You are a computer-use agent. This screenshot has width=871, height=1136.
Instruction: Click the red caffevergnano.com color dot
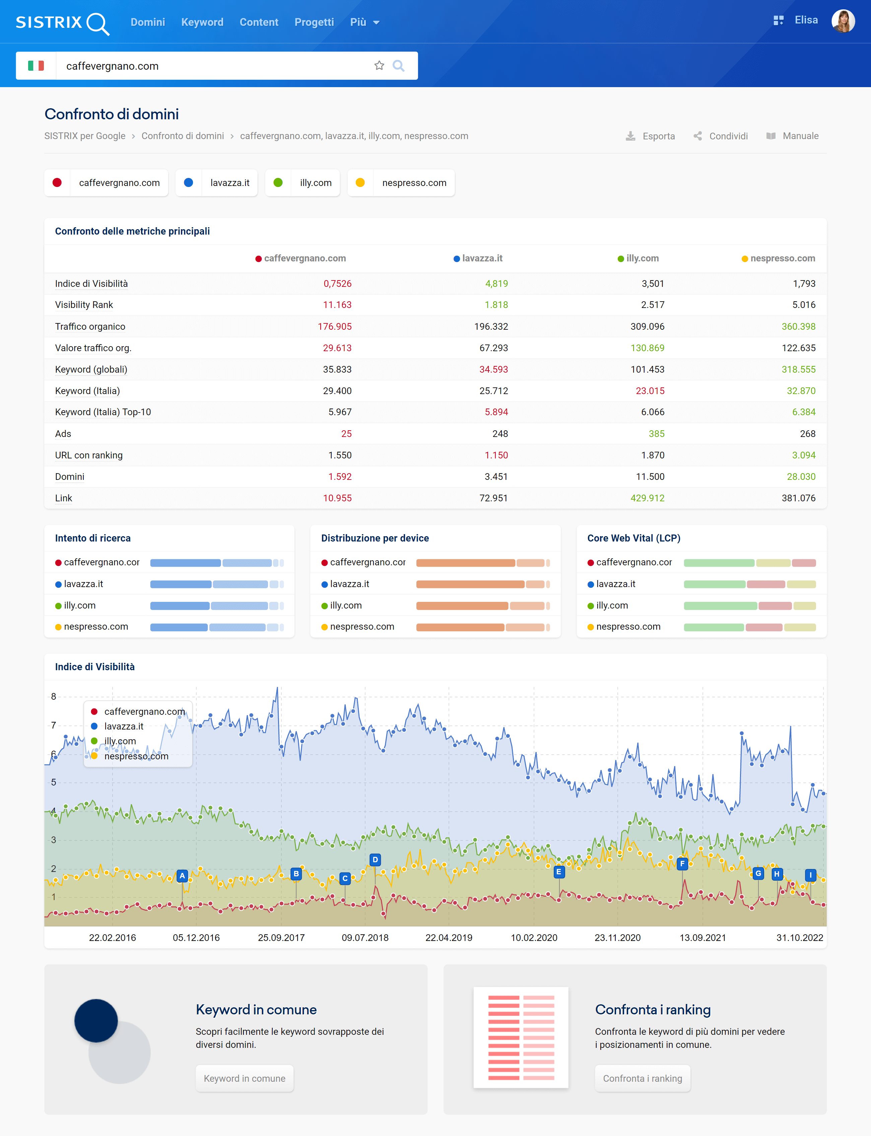pyautogui.click(x=57, y=183)
